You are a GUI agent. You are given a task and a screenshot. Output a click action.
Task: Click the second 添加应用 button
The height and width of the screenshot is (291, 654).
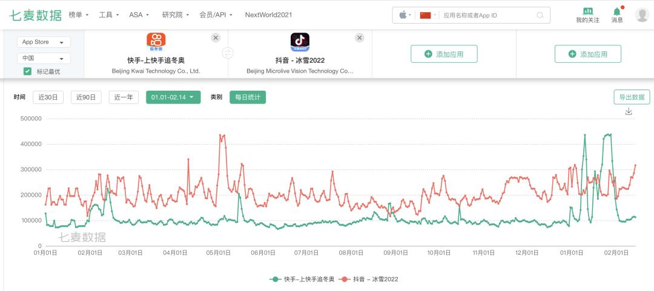[x=587, y=54]
